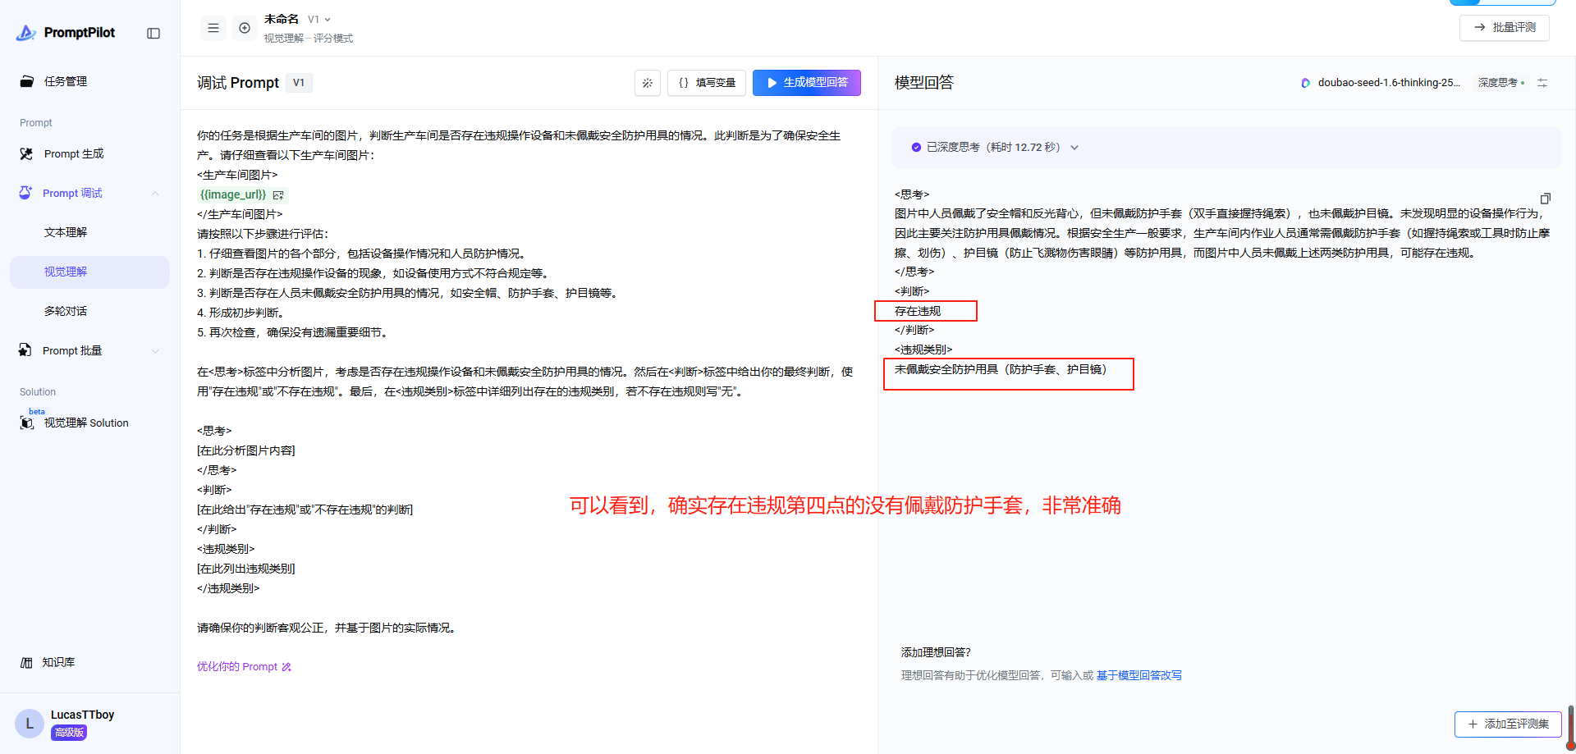Open the hamburger list menu icon
This screenshot has width=1576, height=754.
click(x=213, y=28)
